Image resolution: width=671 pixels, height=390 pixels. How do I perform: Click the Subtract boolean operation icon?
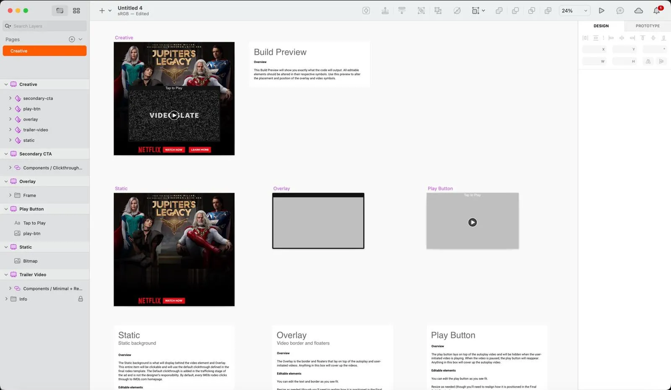[515, 10]
